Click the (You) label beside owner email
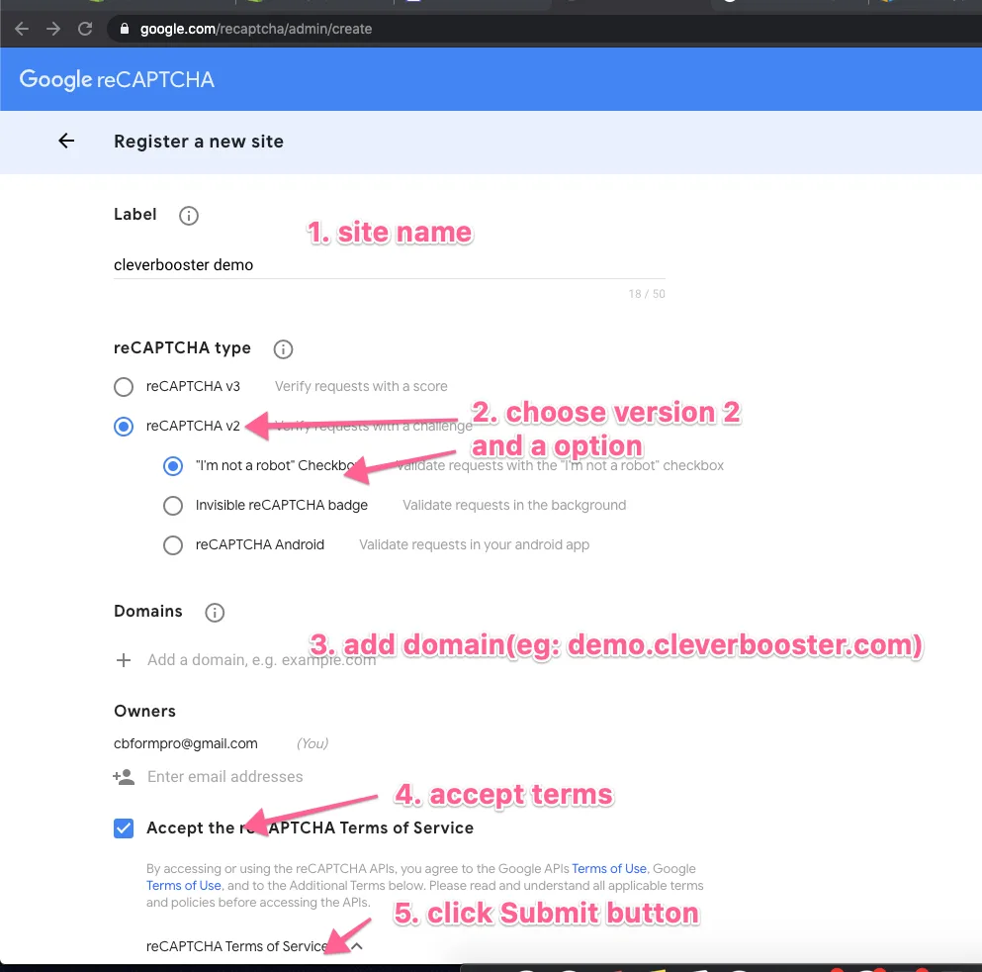982x972 pixels. click(x=312, y=744)
